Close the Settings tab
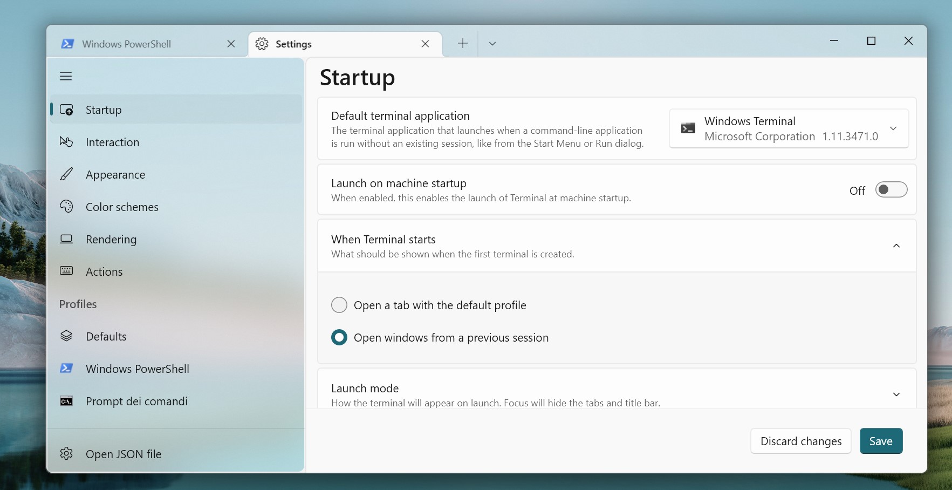This screenshot has height=490, width=952. point(425,44)
